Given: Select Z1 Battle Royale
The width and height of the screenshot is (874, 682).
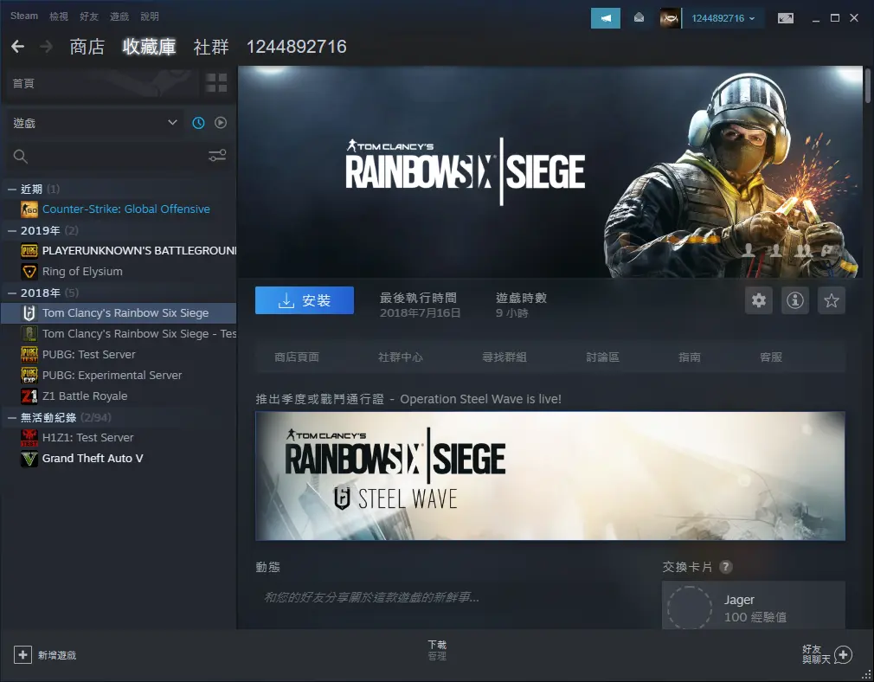Looking at the screenshot, I should point(85,396).
